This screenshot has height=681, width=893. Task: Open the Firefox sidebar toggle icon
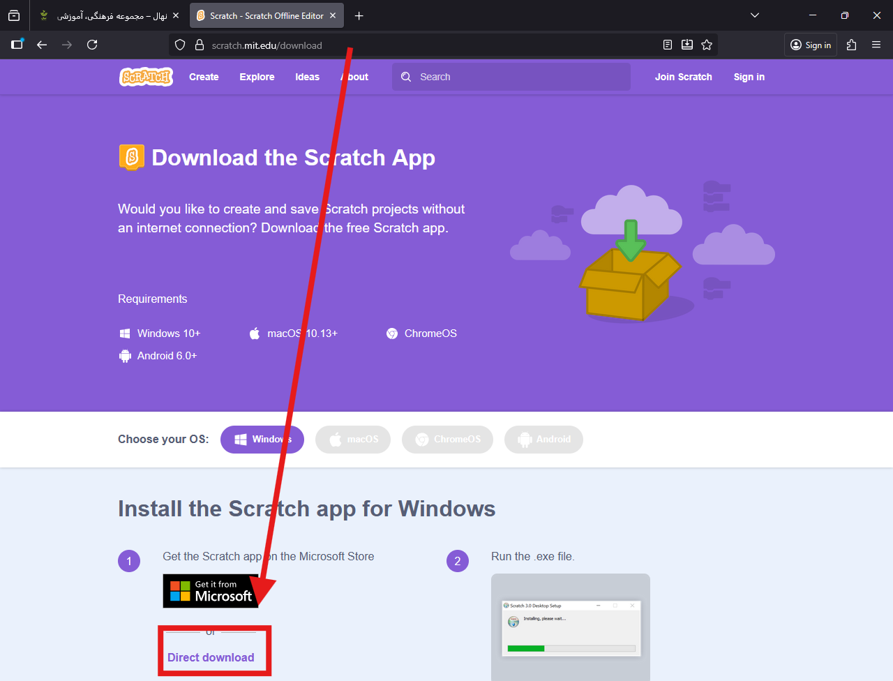click(x=17, y=45)
